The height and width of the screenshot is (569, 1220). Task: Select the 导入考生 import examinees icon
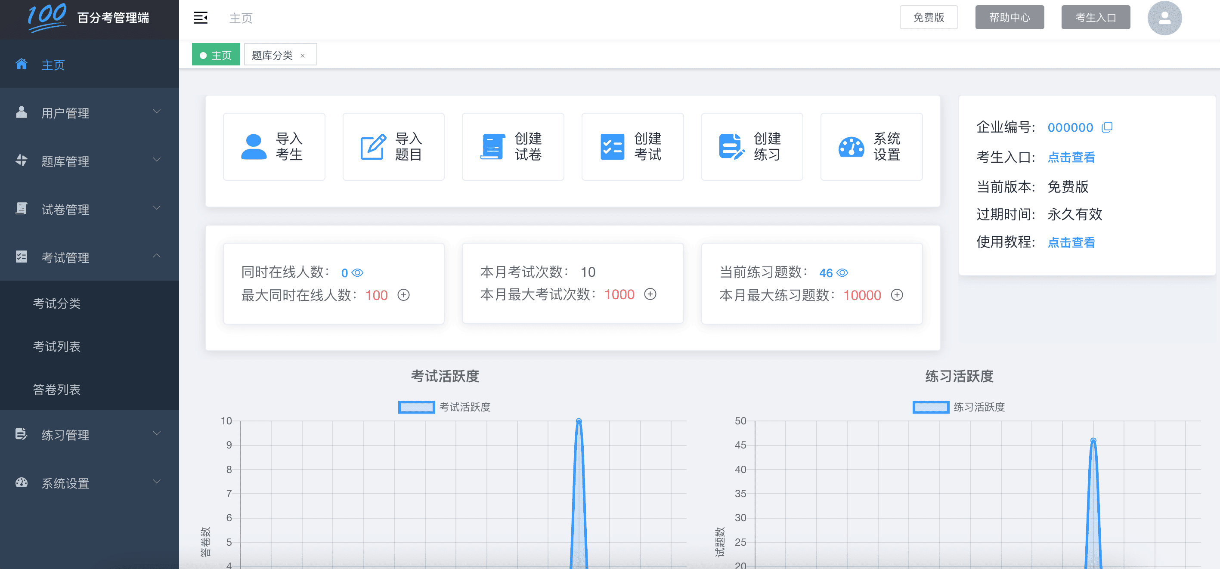(274, 146)
